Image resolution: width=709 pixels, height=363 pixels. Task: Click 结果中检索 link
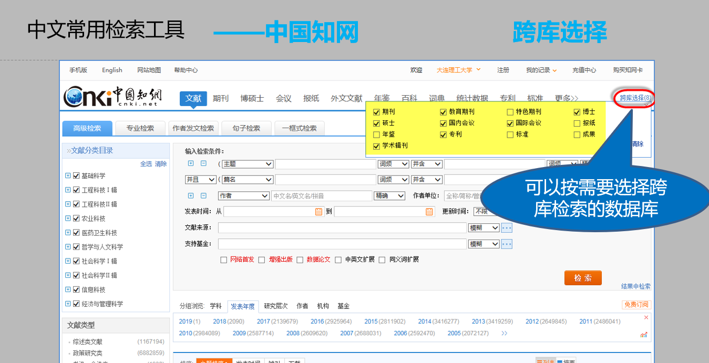point(636,286)
